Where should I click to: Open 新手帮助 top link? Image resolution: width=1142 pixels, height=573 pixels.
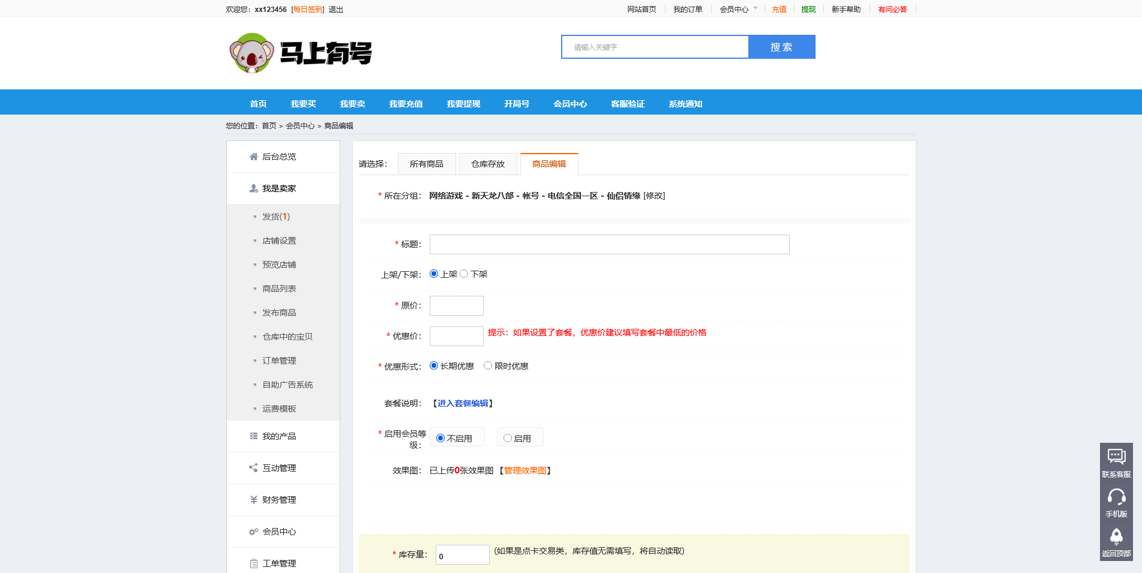(846, 10)
